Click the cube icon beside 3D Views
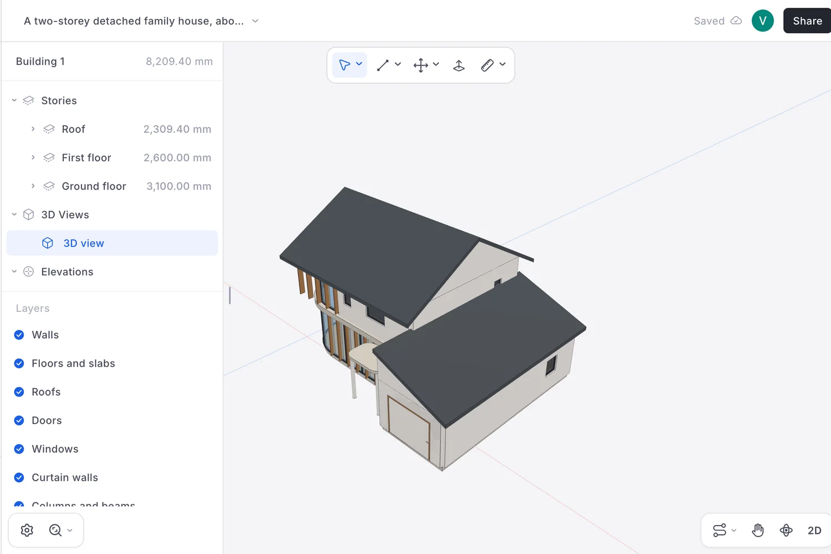The height and width of the screenshot is (554, 831). (29, 214)
